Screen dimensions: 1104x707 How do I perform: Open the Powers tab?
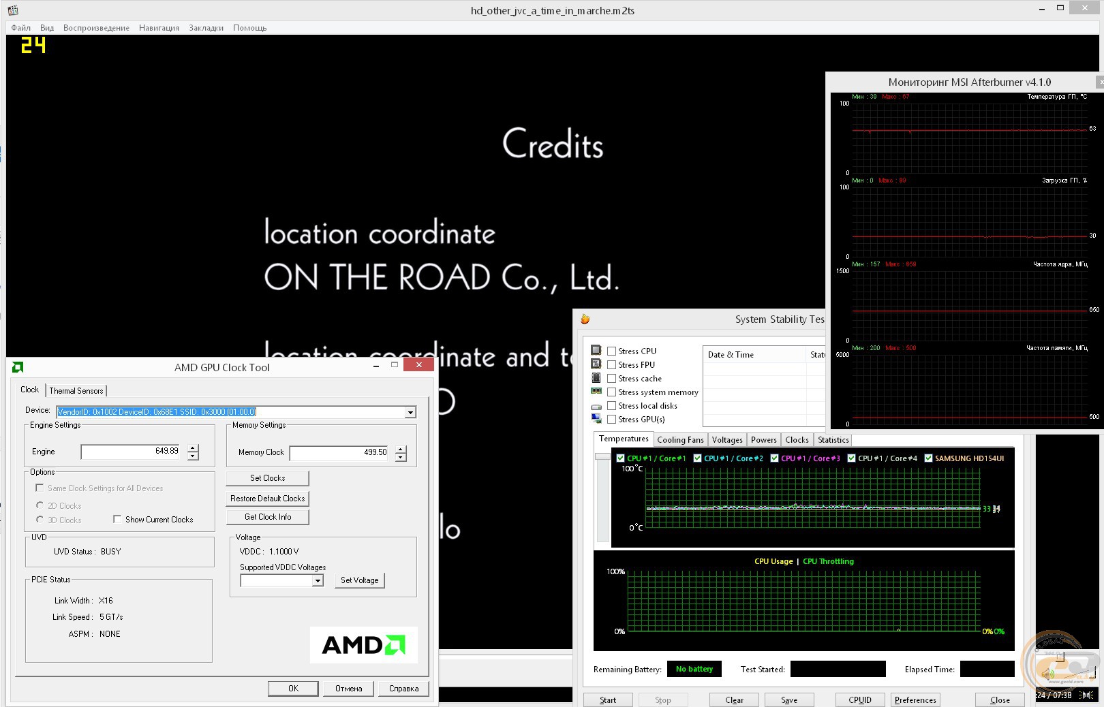(764, 440)
